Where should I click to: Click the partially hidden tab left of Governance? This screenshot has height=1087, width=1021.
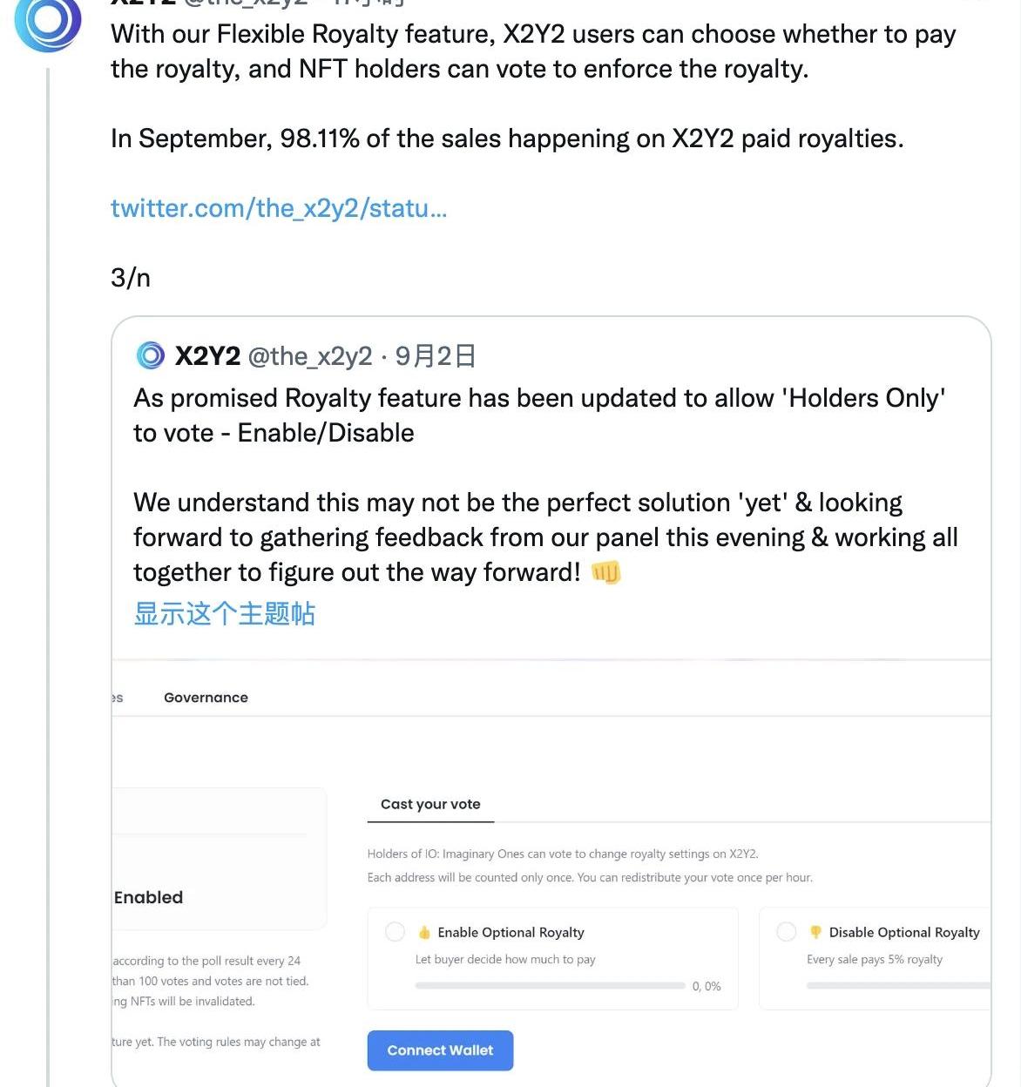pos(117,698)
